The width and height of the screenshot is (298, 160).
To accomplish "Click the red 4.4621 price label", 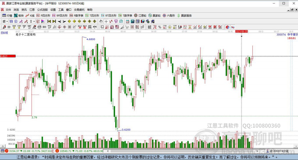I will click(x=8, y=56).
